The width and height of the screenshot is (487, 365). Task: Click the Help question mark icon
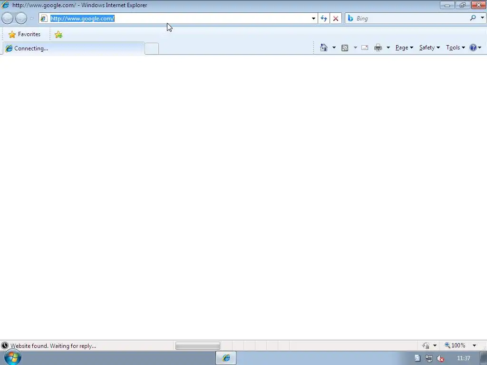pos(473,48)
